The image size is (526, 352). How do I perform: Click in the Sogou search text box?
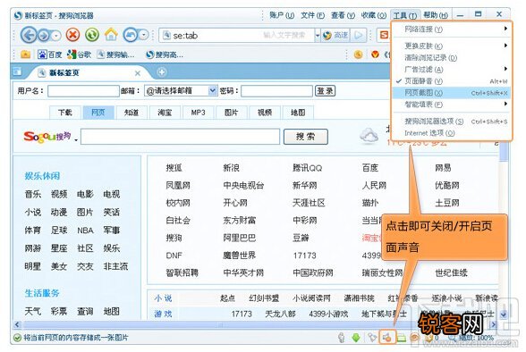click(180, 137)
